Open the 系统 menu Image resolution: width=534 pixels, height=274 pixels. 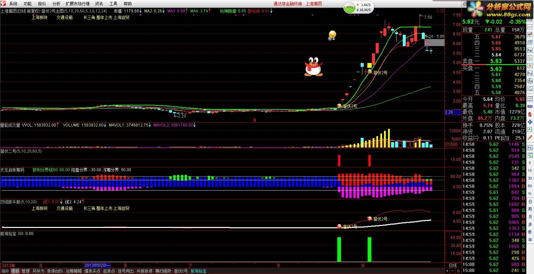(13, 4)
